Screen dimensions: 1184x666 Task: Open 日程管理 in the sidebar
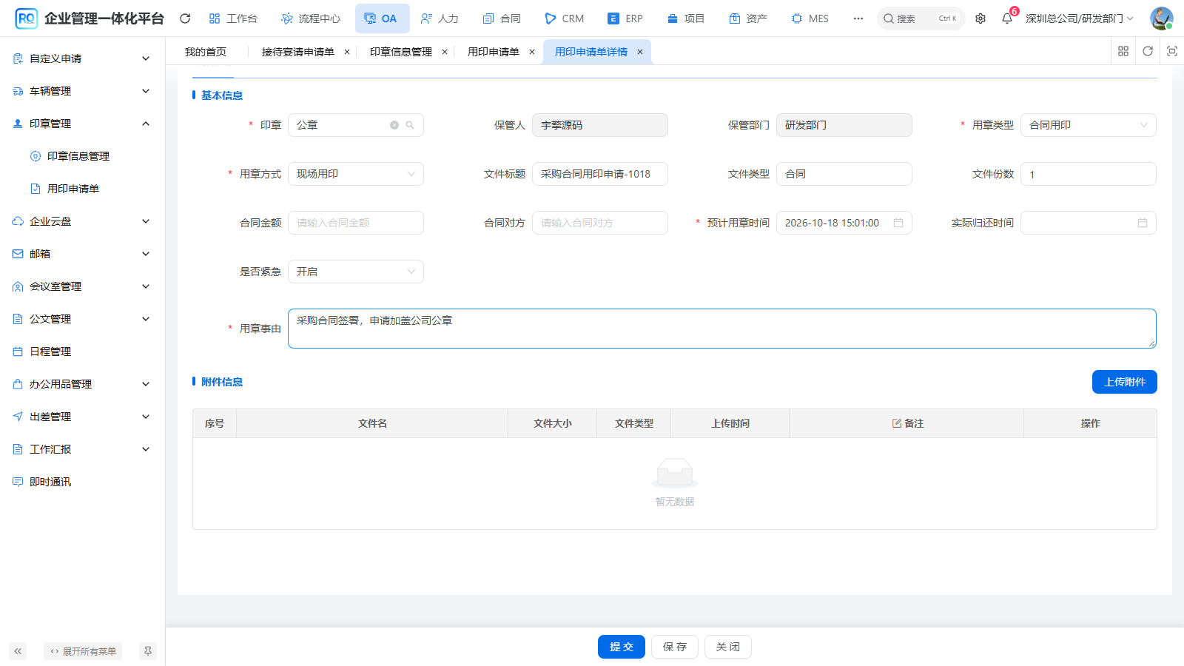(x=82, y=351)
